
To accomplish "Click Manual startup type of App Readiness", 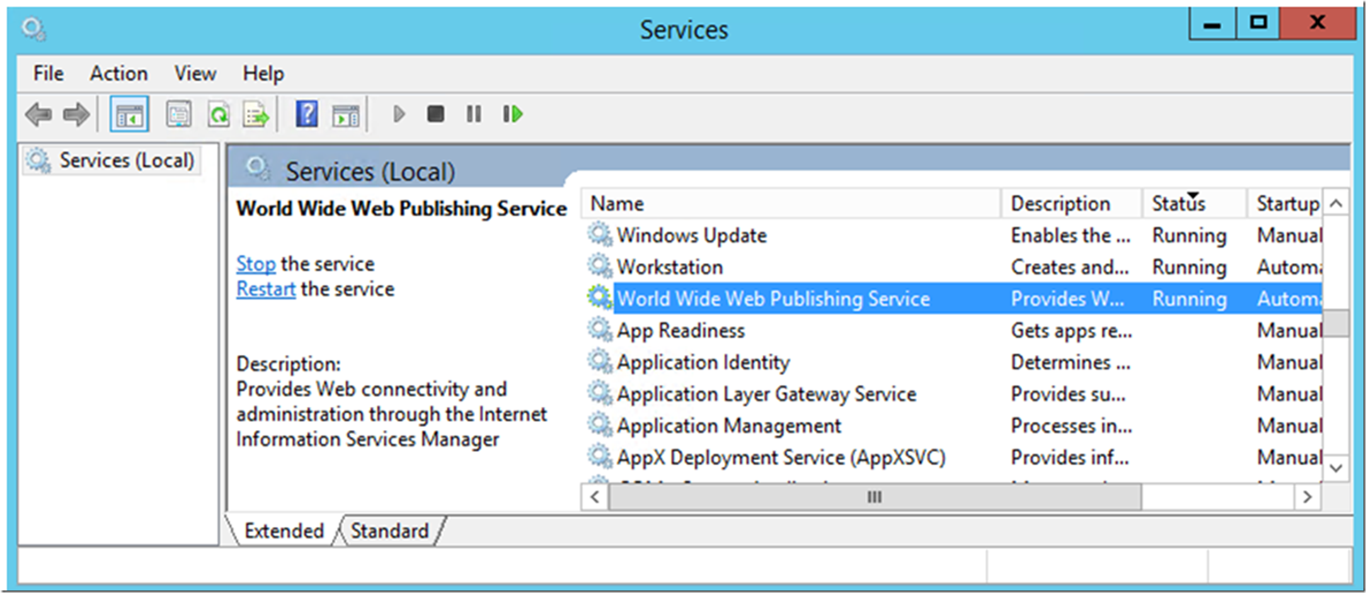I will 1289,330.
